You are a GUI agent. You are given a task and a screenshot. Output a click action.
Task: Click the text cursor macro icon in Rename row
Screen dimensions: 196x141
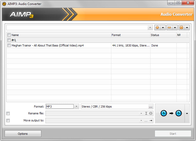click(146, 113)
